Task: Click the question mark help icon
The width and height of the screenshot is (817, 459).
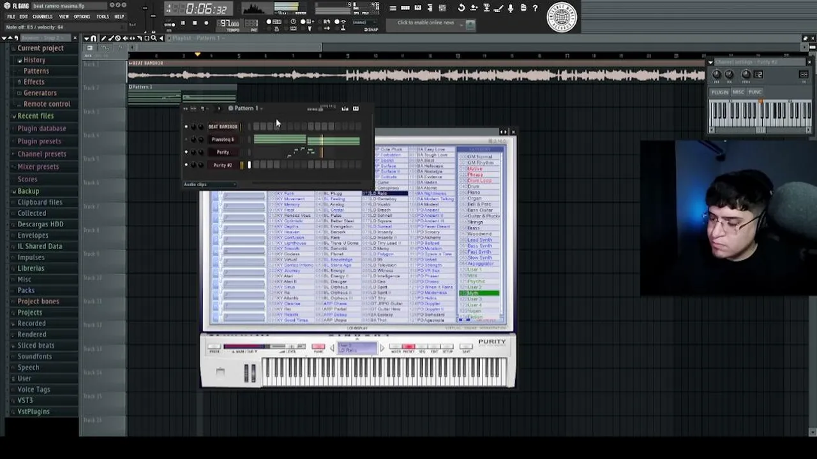Action: click(536, 8)
